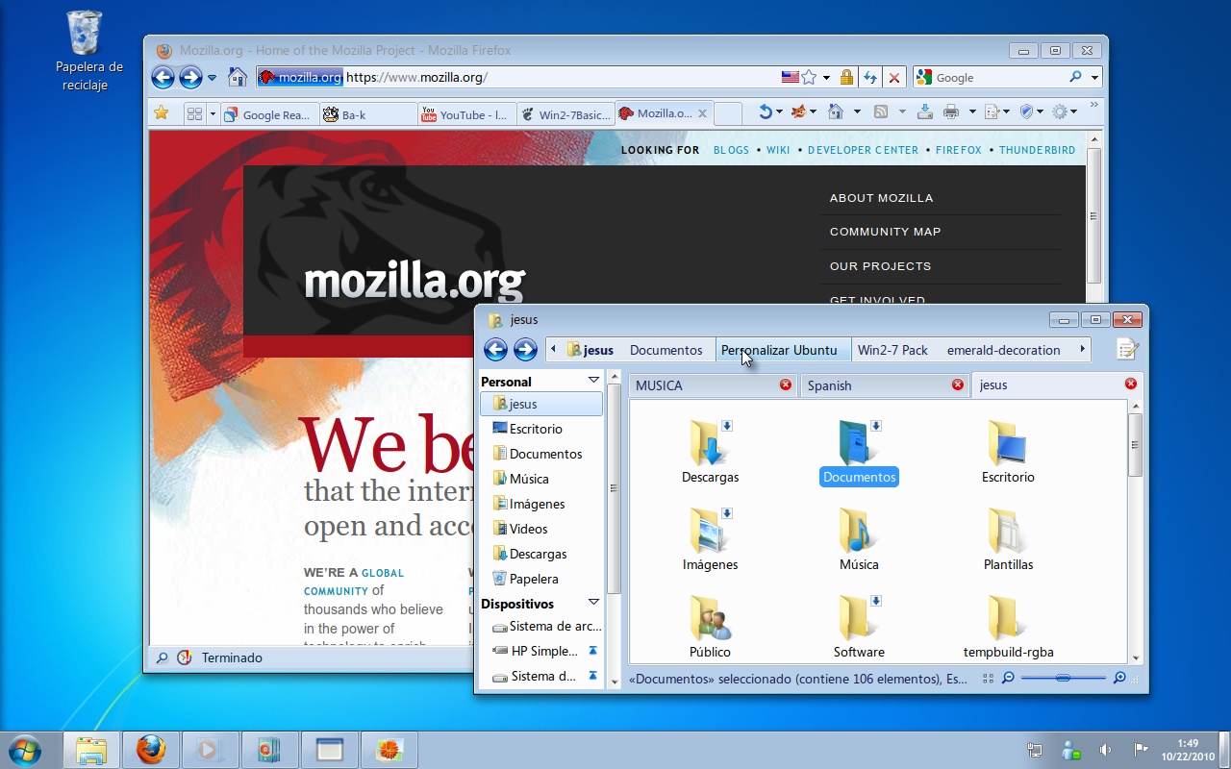Image resolution: width=1231 pixels, height=769 pixels.
Task: Open downloads via the download toolbar icon
Action: [x=924, y=112]
